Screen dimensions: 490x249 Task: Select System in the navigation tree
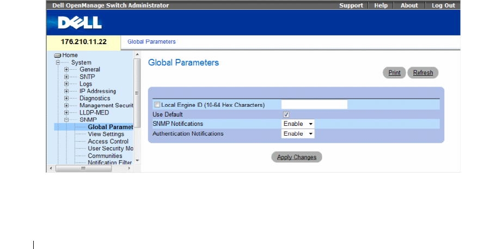[81, 63]
